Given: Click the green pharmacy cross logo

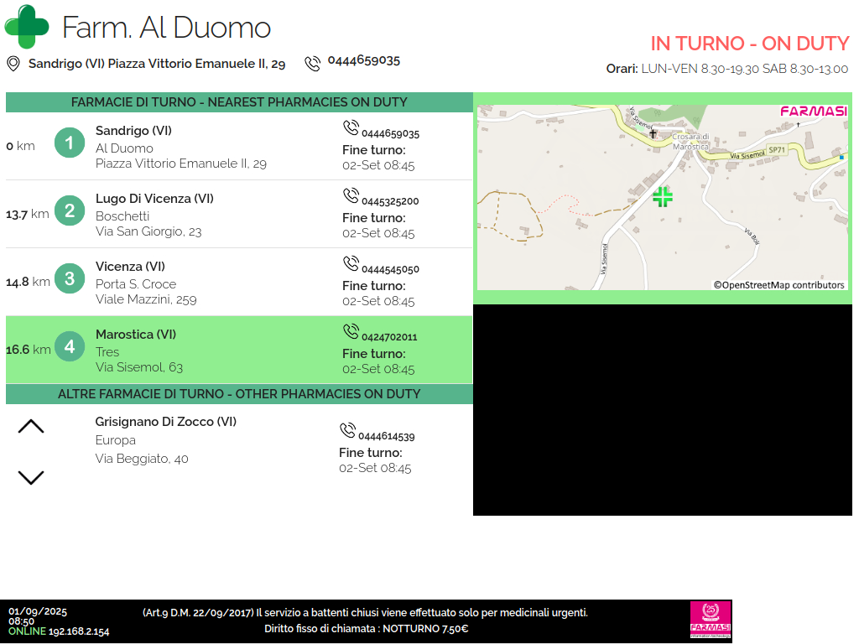Looking at the screenshot, I should point(27,26).
